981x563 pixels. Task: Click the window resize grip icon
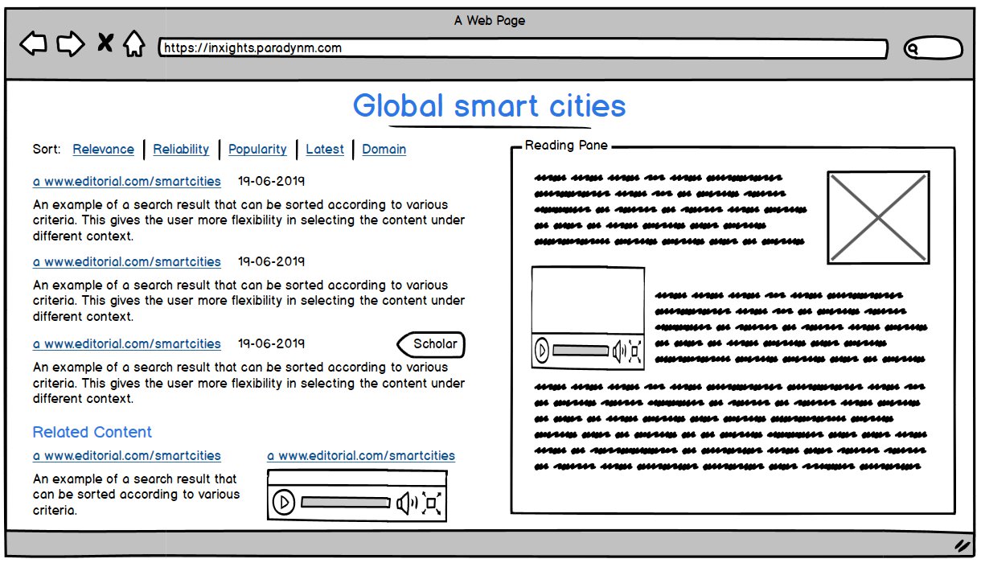pos(961,545)
